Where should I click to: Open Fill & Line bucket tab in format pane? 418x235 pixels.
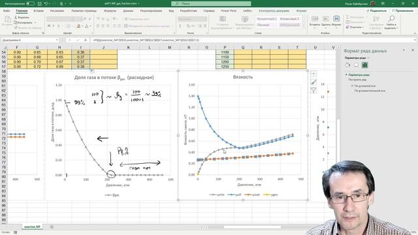pyautogui.click(x=347, y=65)
